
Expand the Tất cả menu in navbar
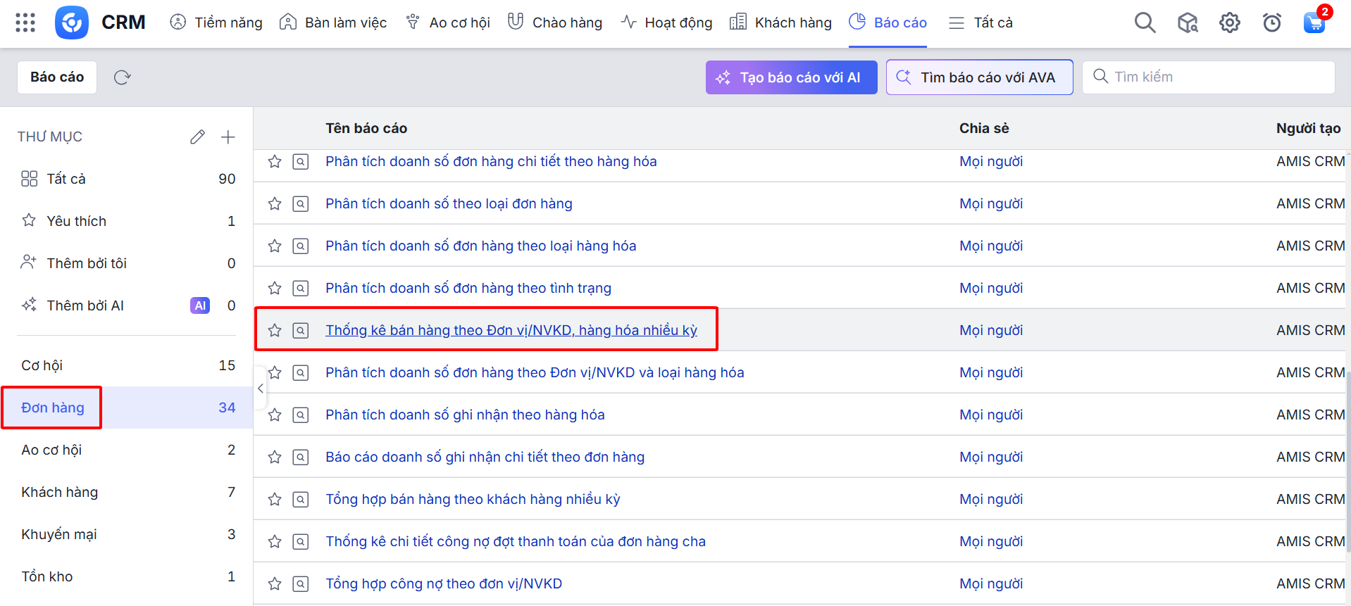tap(980, 23)
